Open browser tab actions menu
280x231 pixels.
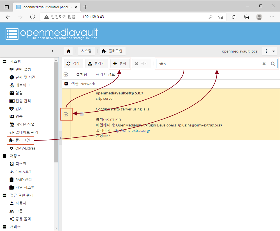[x=7, y=7]
